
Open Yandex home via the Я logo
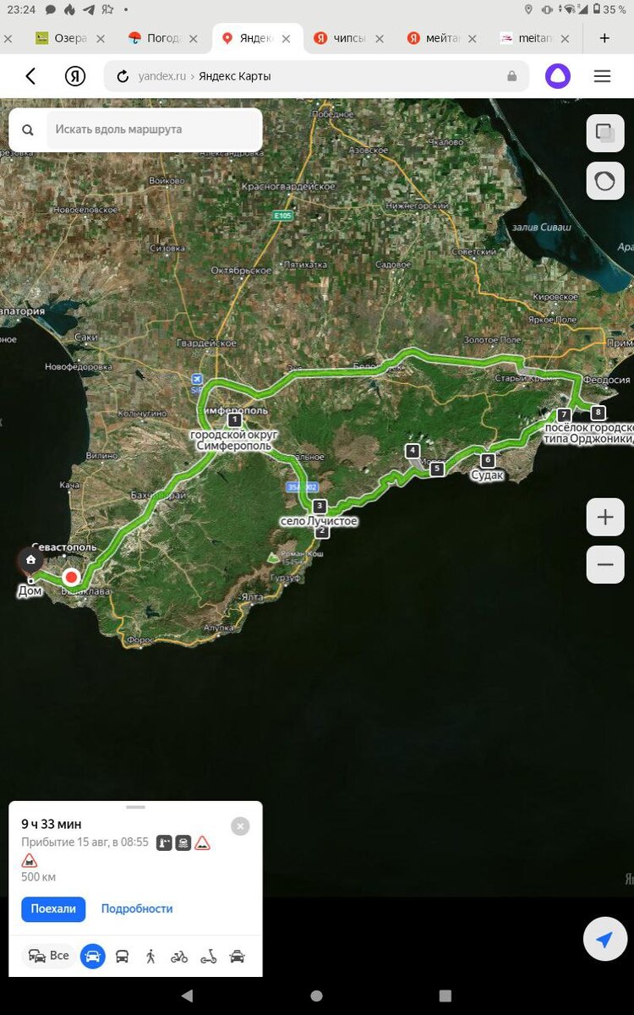[75, 76]
